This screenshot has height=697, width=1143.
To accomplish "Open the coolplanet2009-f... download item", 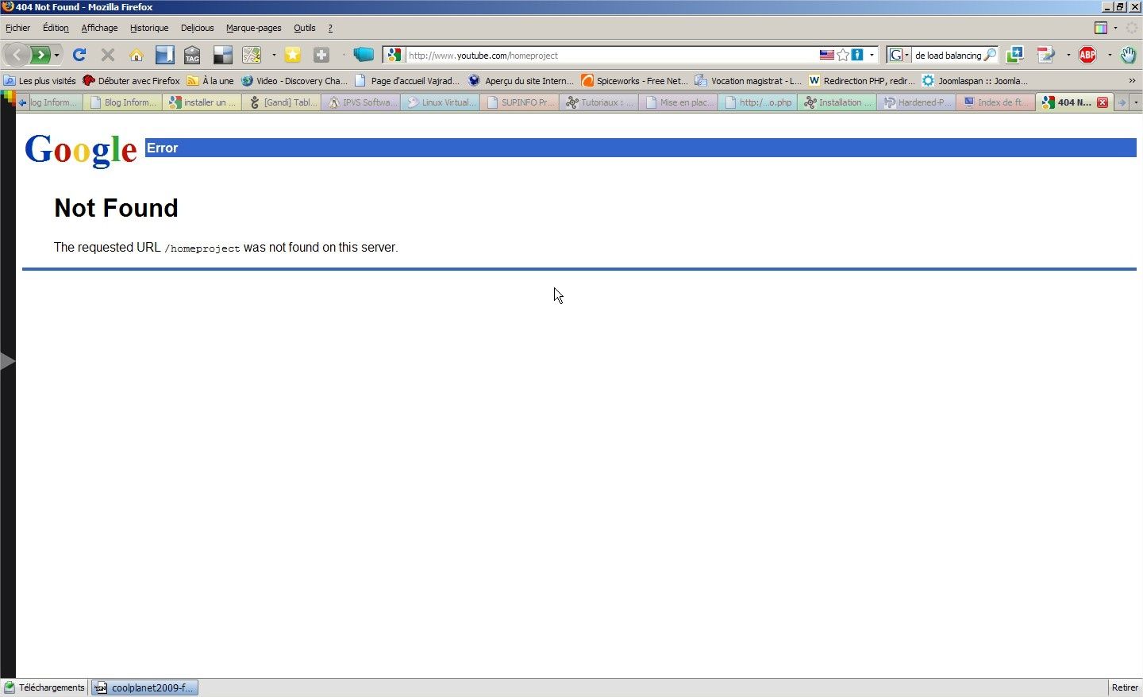I will tap(144, 687).
